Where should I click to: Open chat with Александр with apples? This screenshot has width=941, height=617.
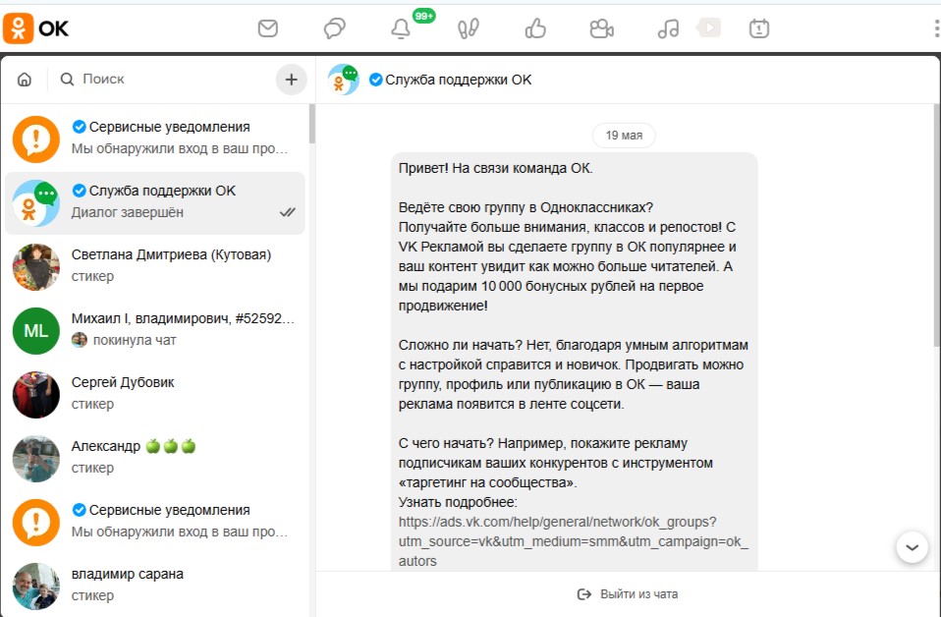(x=155, y=459)
